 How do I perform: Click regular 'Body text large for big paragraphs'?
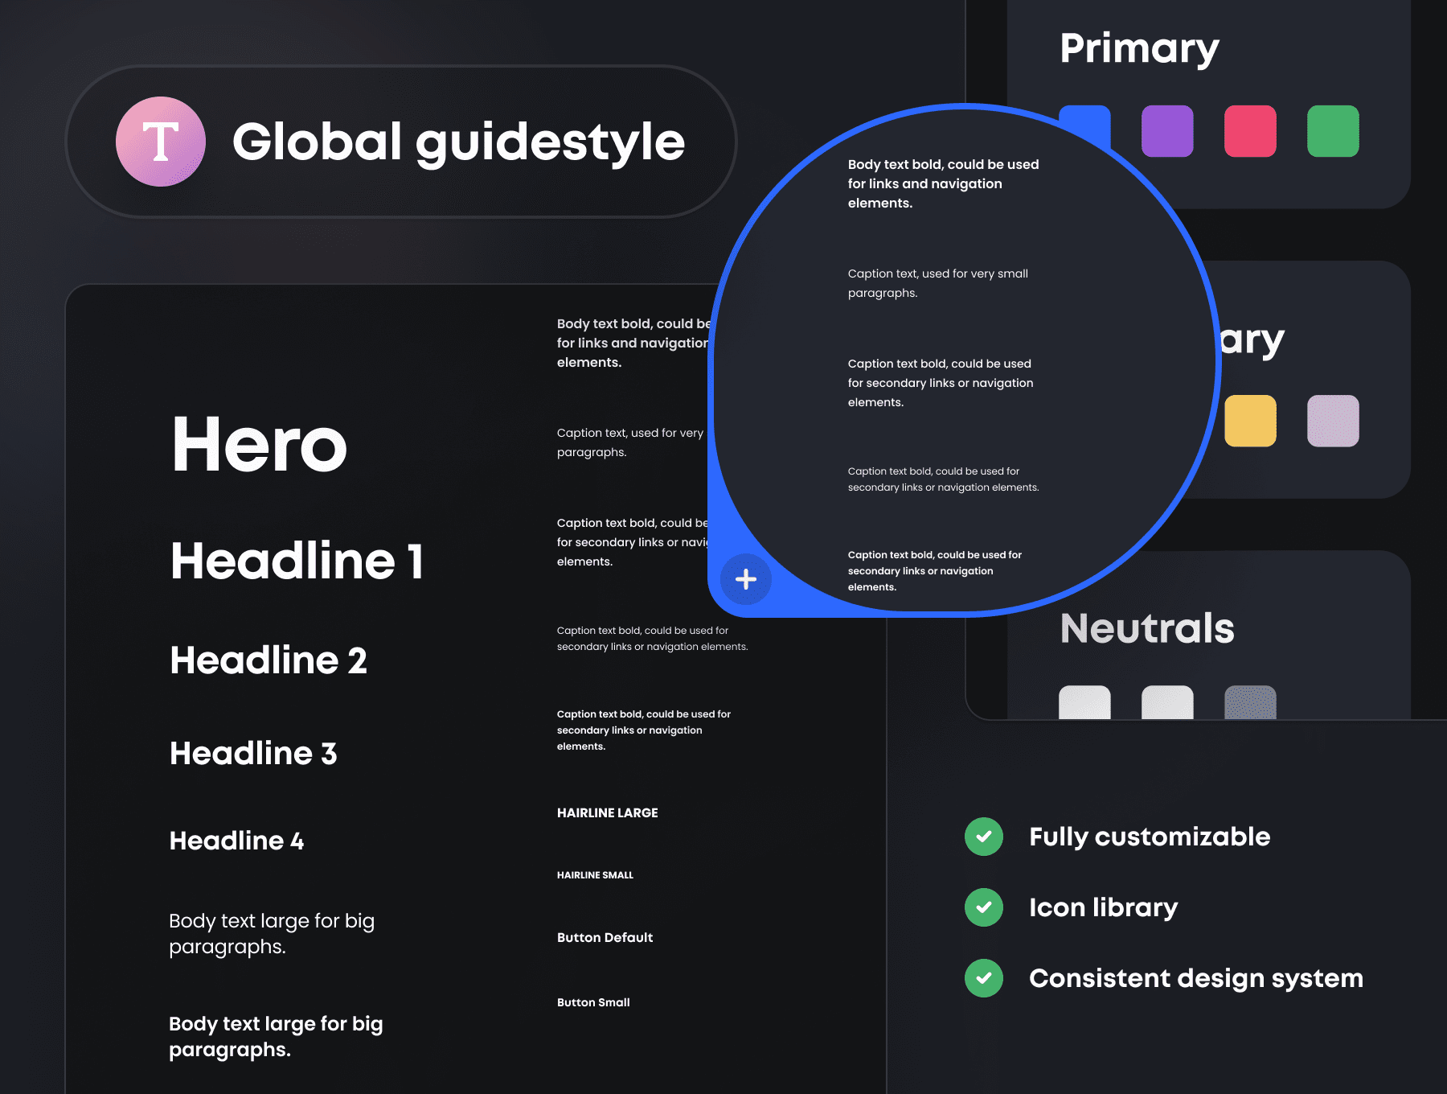tap(272, 933)
